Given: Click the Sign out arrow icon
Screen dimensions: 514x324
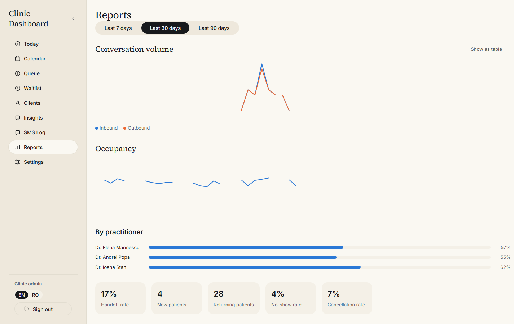Looking at the screenshot, I should click(x=27, y=309).
